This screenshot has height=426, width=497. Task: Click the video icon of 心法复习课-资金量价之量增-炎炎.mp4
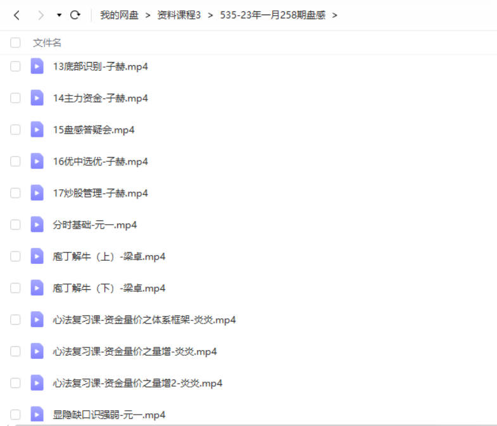click(x=37, y=351)
